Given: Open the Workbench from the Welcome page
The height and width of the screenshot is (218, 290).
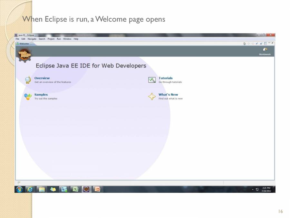Looking at the screenshot, I should (265, 51).
